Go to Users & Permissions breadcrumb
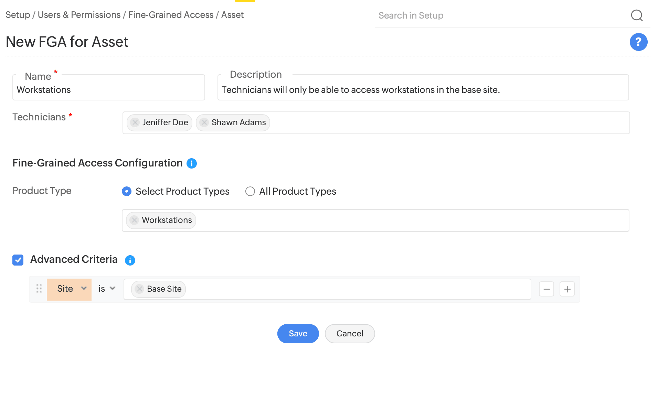 79,15
